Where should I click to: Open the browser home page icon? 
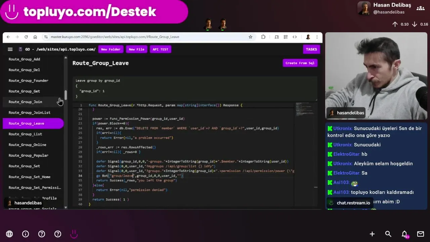(35, 37)
